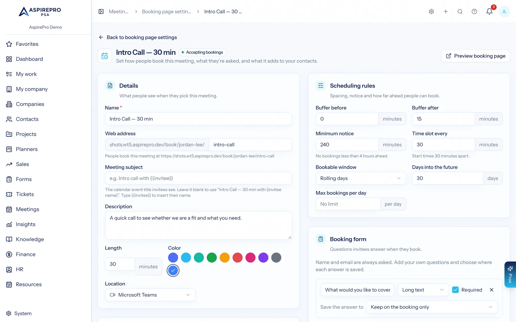Click the Meeting subject input field
The height and width of the screenshot is (322, 516).
tap(198, 178)
